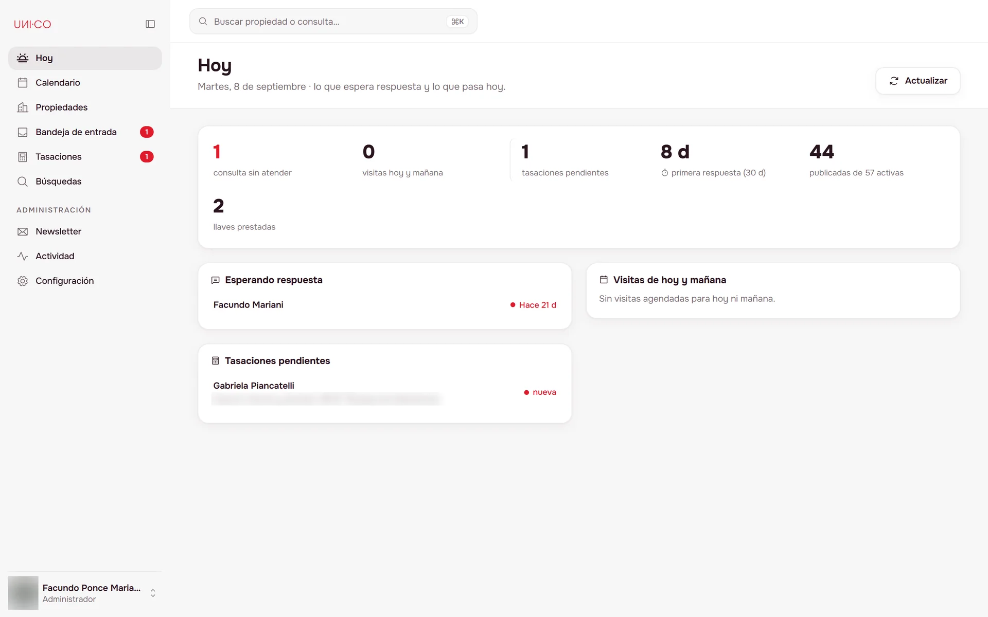Click the Newsletter envelope icon

[23, 232]
